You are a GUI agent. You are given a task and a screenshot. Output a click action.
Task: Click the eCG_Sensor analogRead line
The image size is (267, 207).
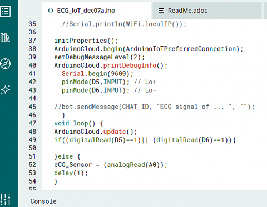(x=111, y=165)
